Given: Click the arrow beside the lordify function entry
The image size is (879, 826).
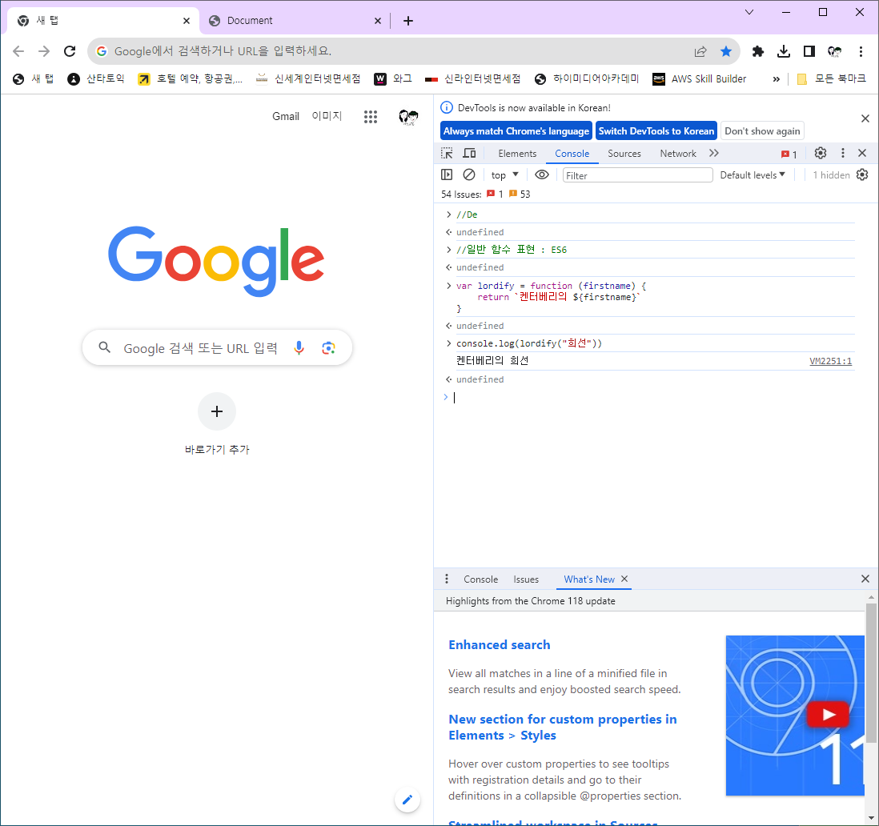Looking at the screenshot, I should pyautogui.click(x=448, y=286).
